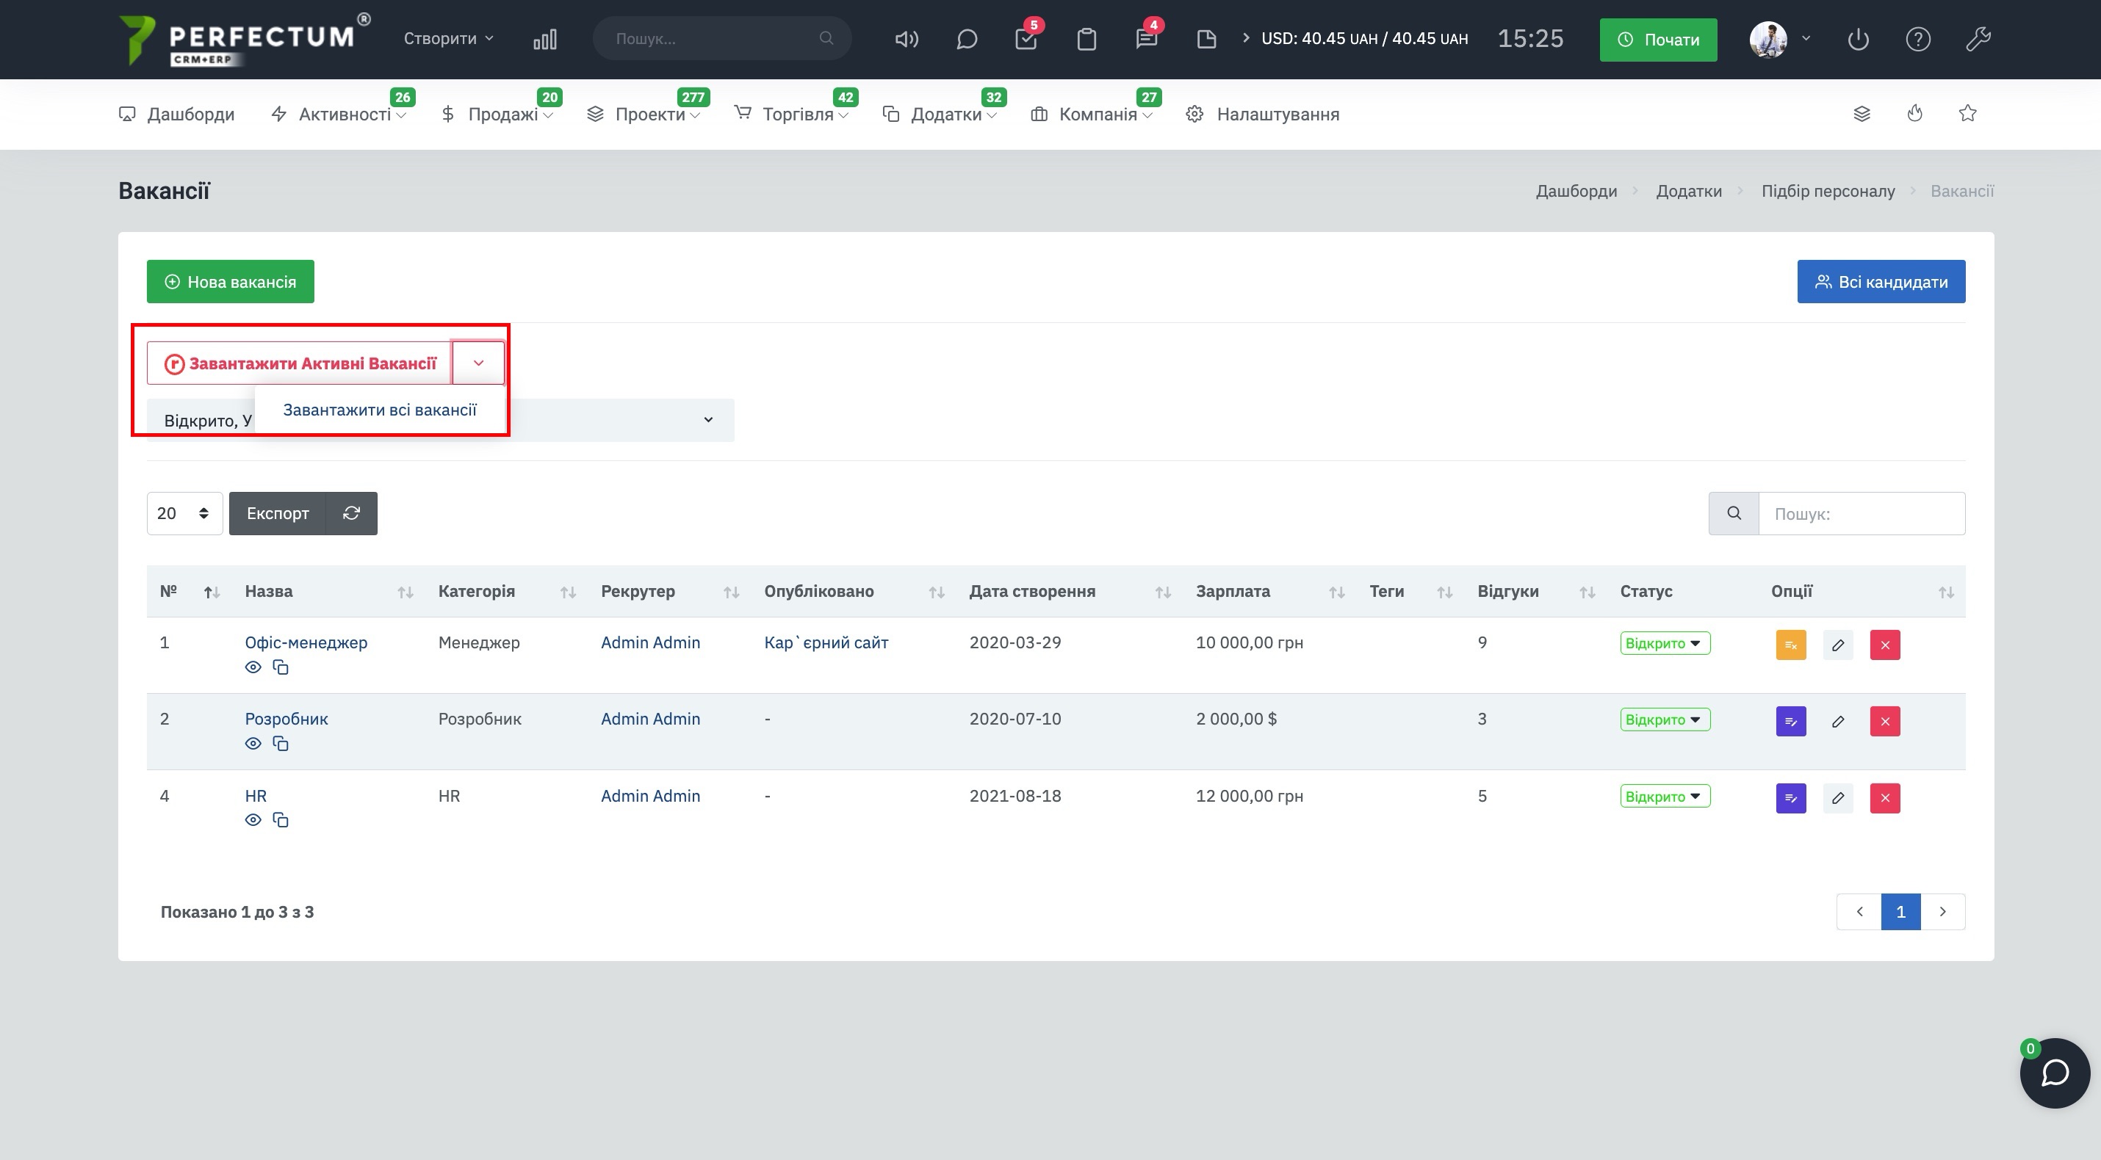This screenshot has width=2101, height=1160.
Task: Open tasks checkbox icon with badge 5
Action: tap(1026, 39)
